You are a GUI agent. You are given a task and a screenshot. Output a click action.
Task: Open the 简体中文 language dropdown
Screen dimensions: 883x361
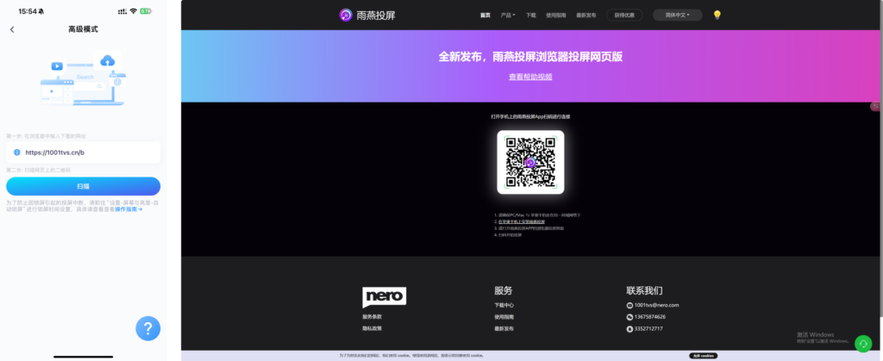678,16
